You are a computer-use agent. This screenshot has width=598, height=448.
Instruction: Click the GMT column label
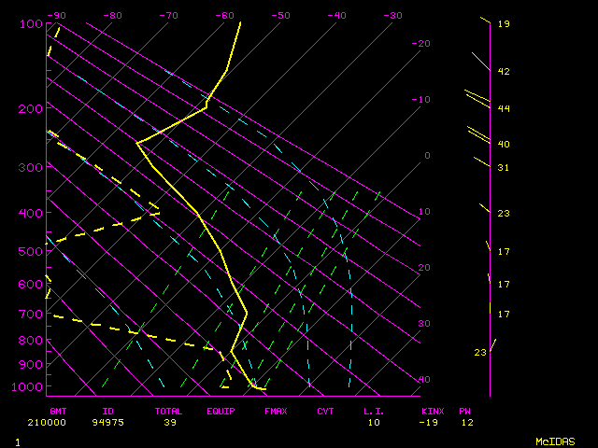(58, 411)
